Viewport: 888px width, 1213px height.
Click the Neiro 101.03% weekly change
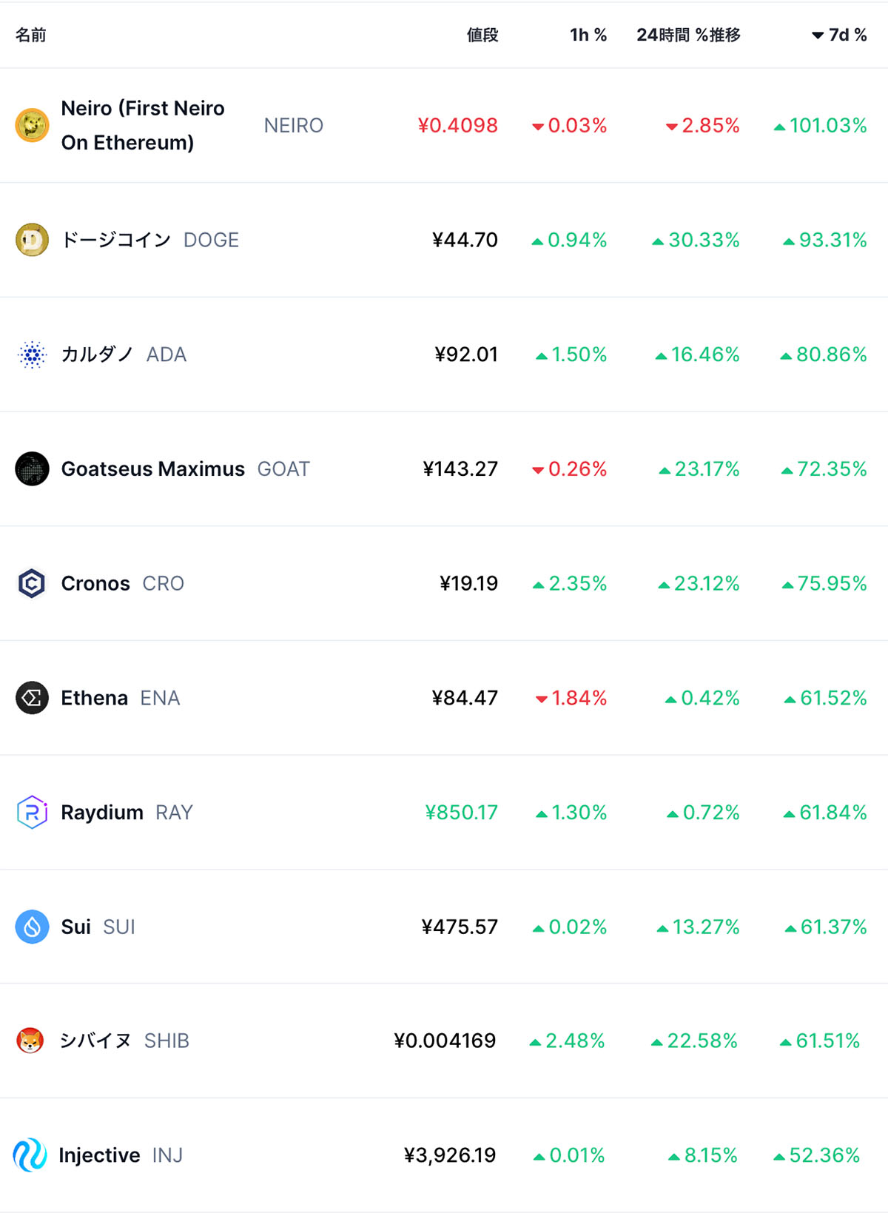tap(820, 126)
